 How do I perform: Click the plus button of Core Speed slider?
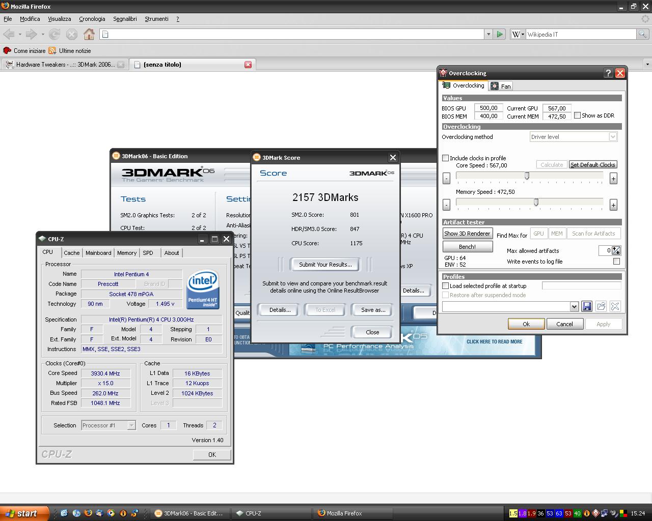pos(613,178)
